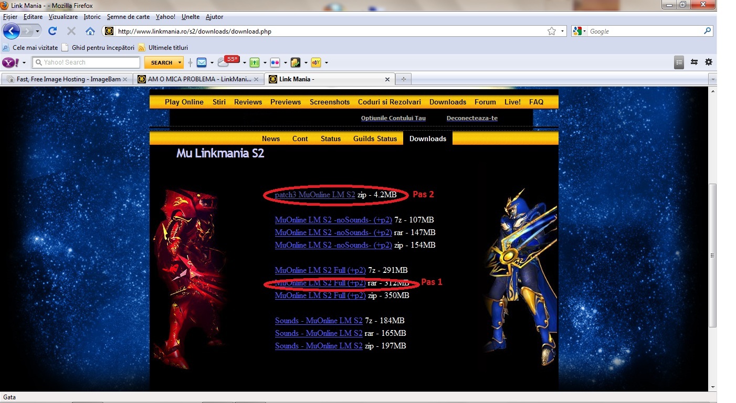Image resolution: width=736 pixels, height=403 pixels.
Task: Click the green upload arrow toolbar icon
Action: (255, 62)
